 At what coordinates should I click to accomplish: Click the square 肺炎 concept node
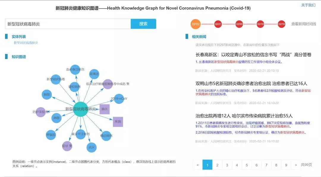[104, 109]
